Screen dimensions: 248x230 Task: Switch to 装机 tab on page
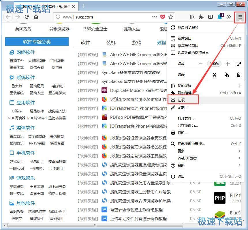(111, 42)
